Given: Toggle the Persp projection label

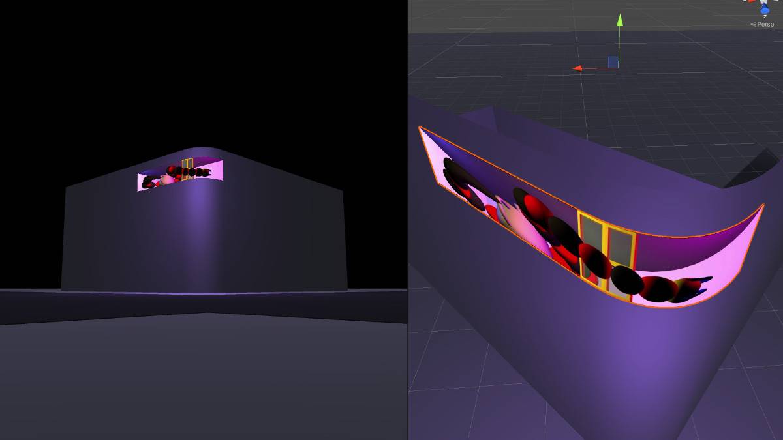Looking at the screenshot, I should 764,25.
